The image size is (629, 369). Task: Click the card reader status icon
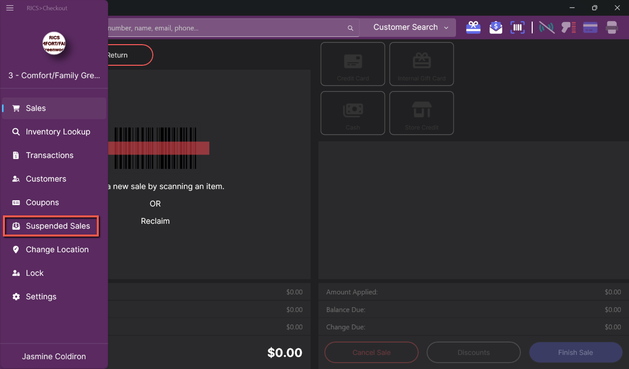tap(590, 27)
